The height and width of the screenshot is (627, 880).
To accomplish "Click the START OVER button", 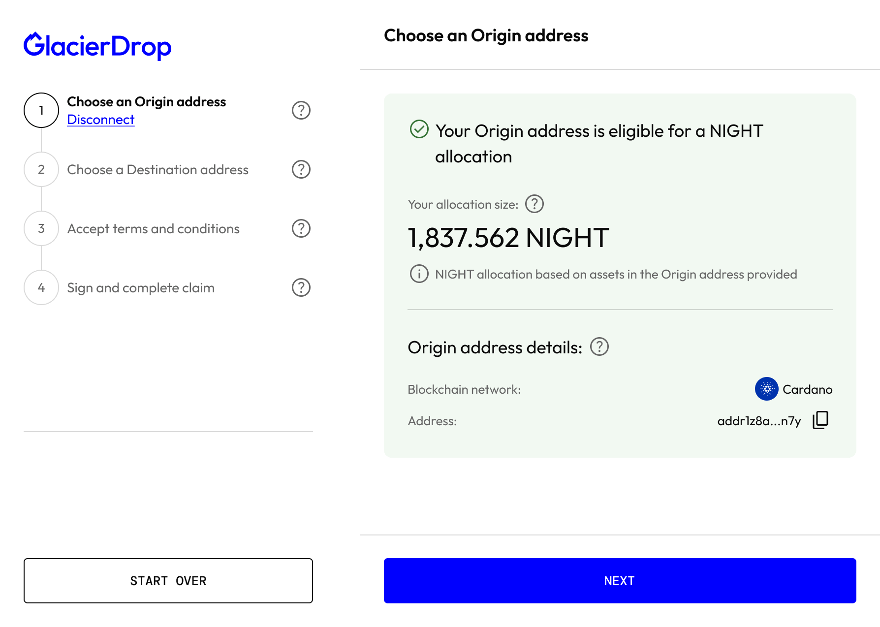I will point(168,581).
